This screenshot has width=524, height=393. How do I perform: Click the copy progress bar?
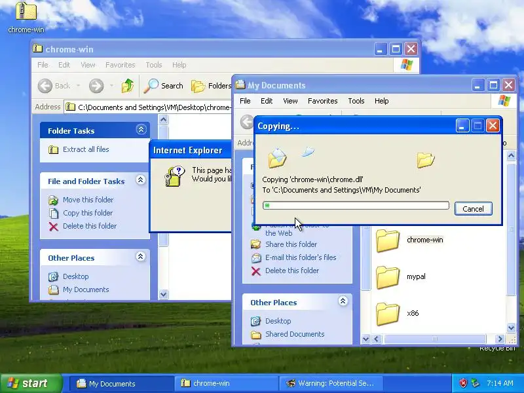tap(356, 205)
